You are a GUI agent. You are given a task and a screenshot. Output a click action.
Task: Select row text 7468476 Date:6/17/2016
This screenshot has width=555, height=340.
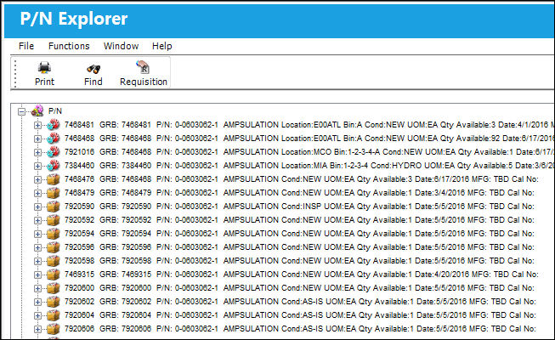coord(302,179)
